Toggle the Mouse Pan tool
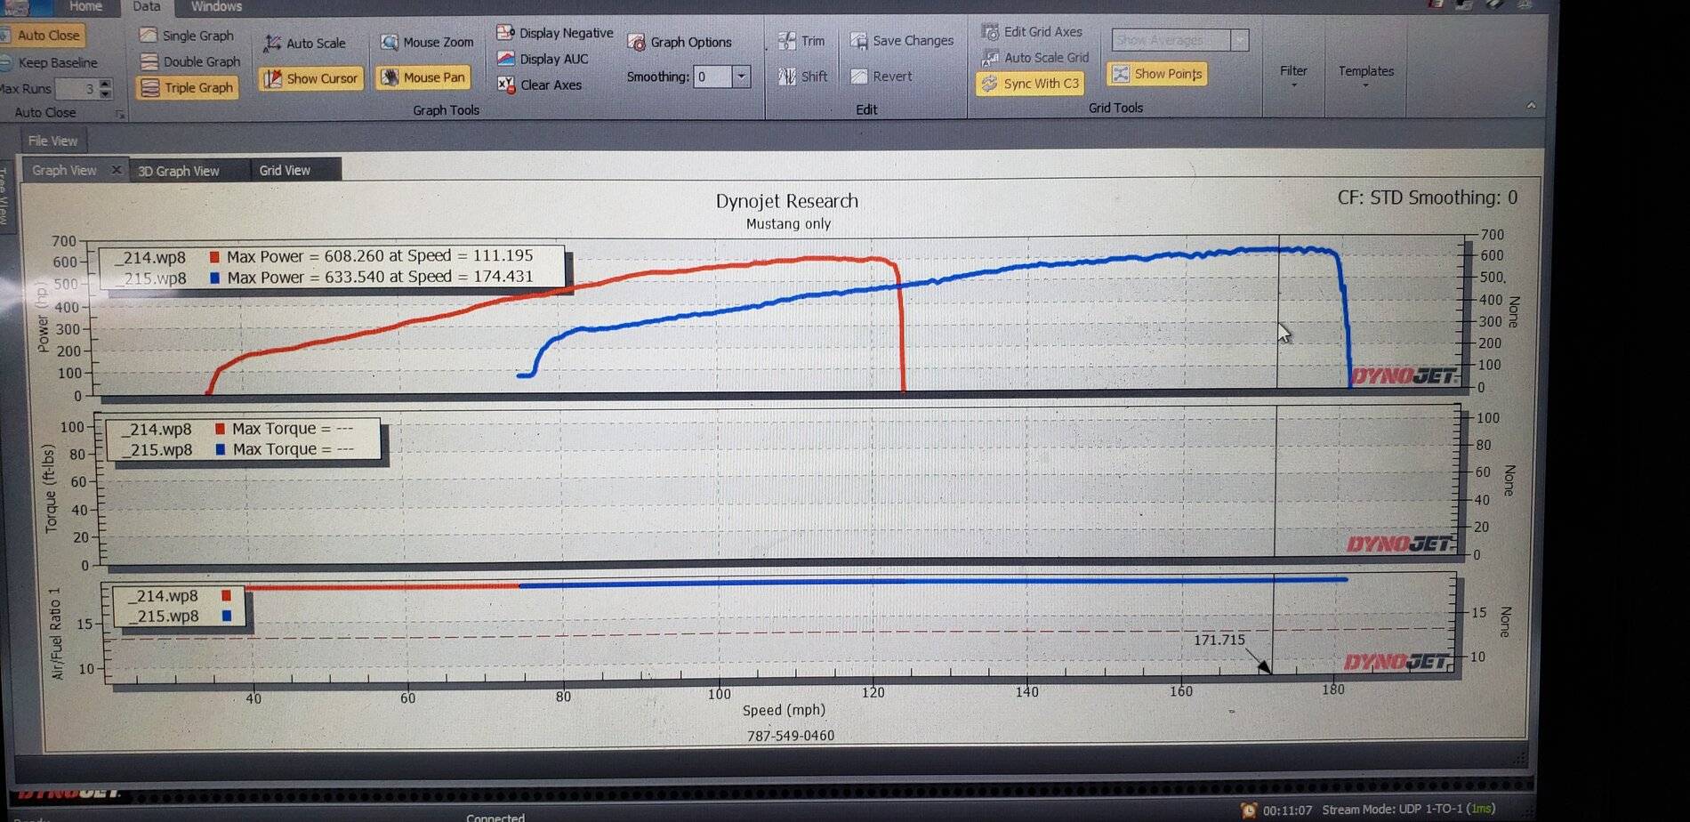 [x=423, y=77]
